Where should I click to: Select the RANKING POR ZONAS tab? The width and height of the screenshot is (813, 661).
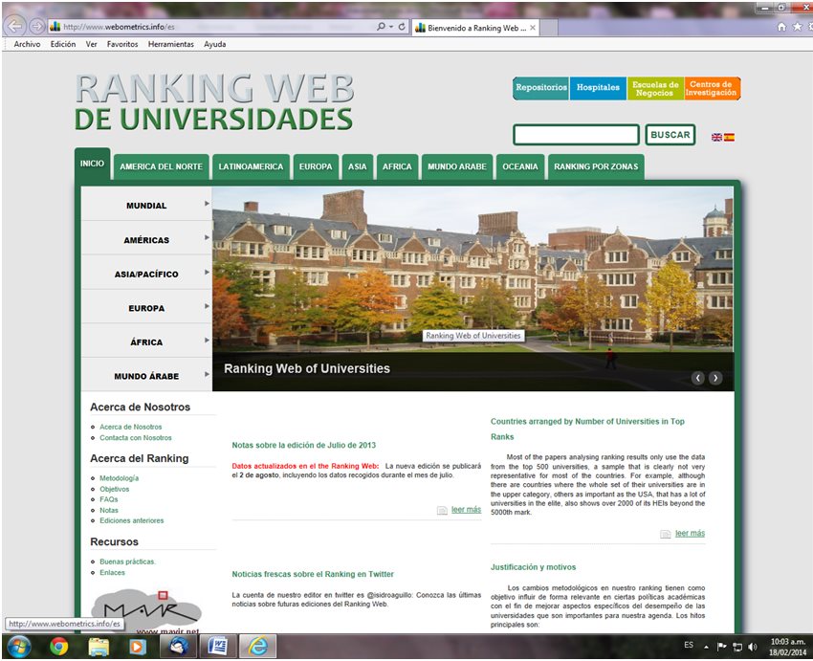pos(596,167)
